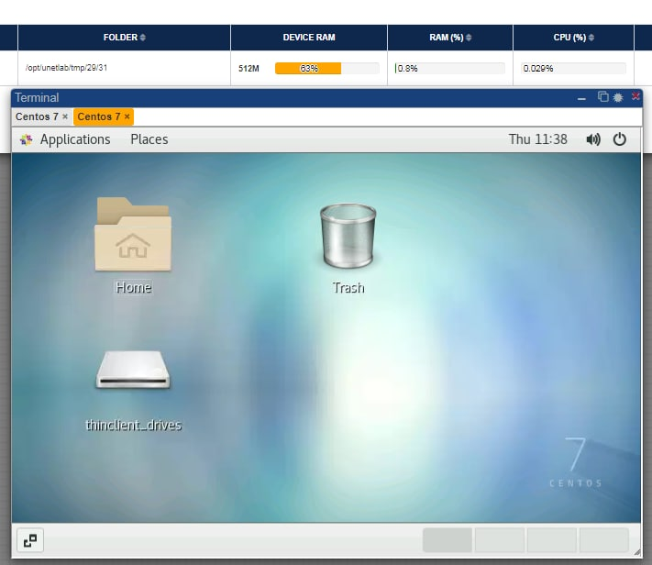
Task: Switch to the first workspace in switcher
Action: (447, 540)
